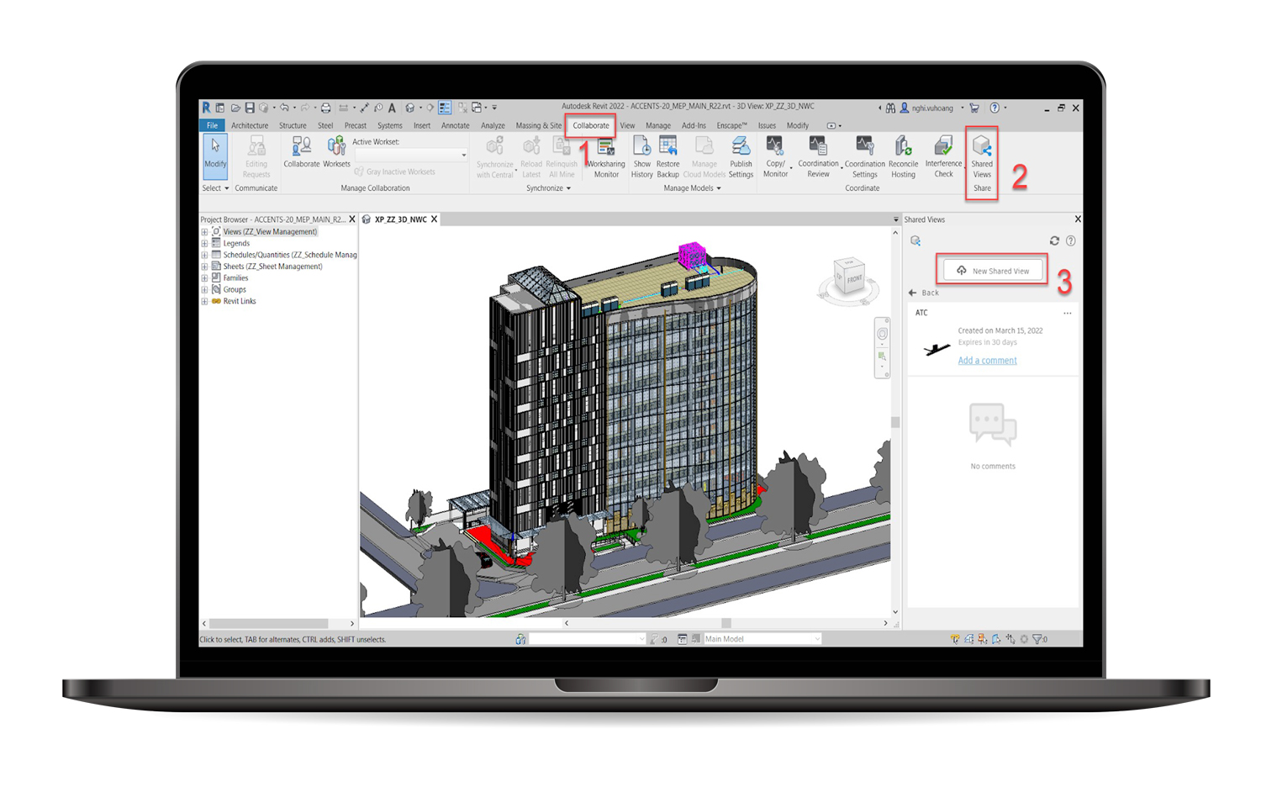
Task: Switch to the Enscape ribbon tab
Action: coord(731,125)
